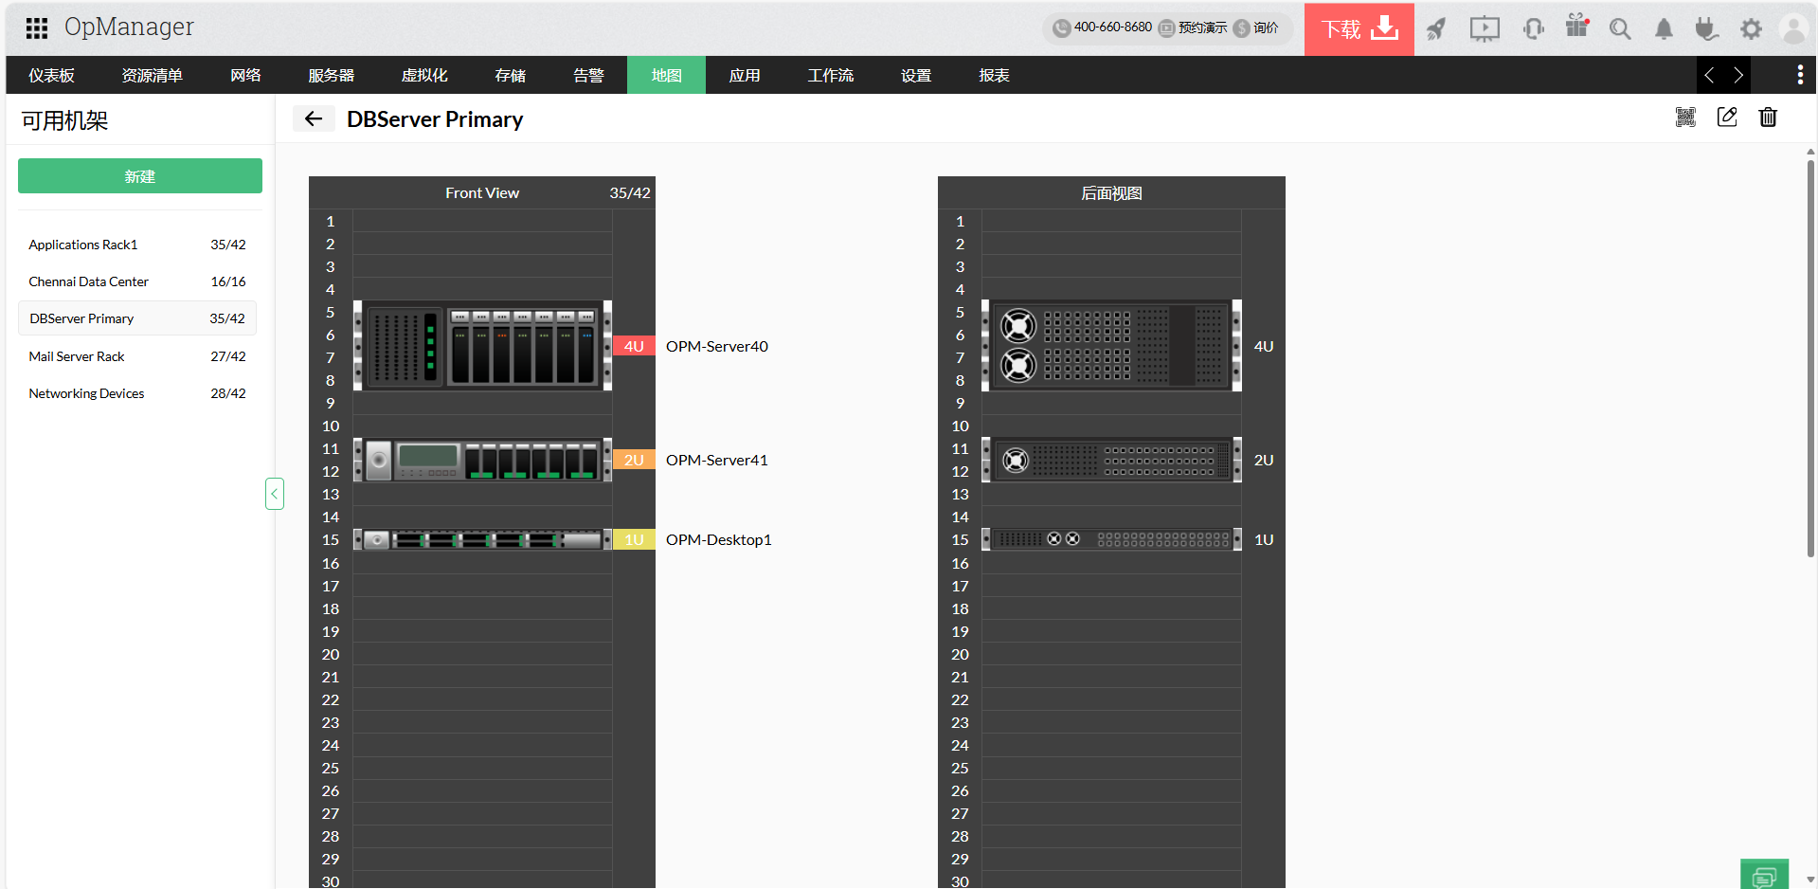
Task: Click the QR code icon for rack
Action: coord(1685,118)
